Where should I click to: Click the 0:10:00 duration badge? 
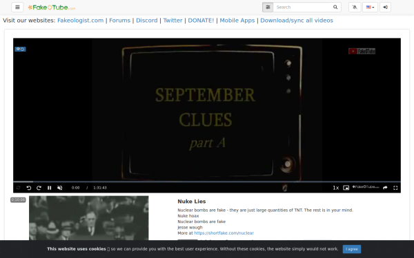pyautogui.click(x=18, y=200)
